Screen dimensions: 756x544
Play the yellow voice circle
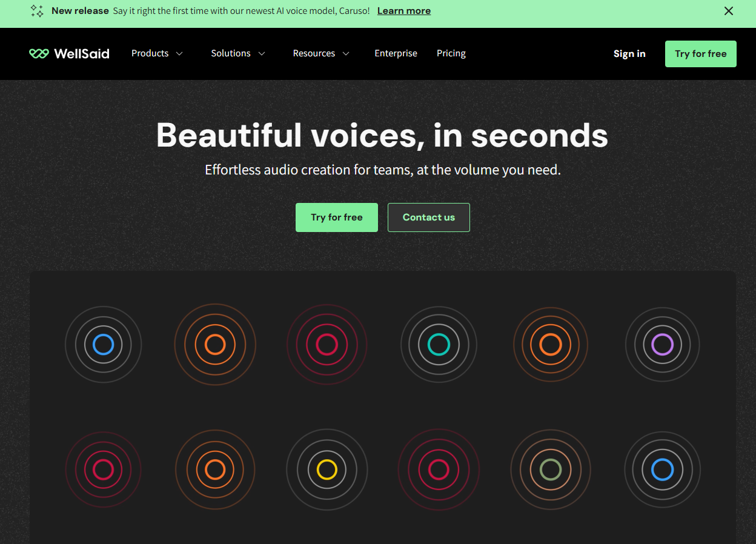point(327,469)
